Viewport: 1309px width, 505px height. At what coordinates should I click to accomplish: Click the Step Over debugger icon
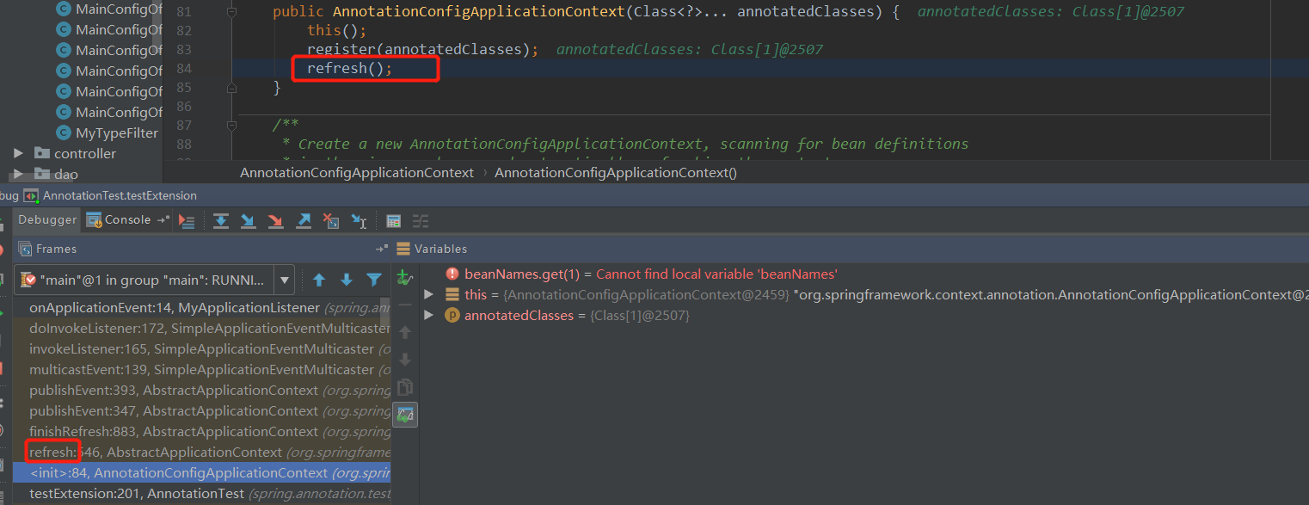coord(221,221)
